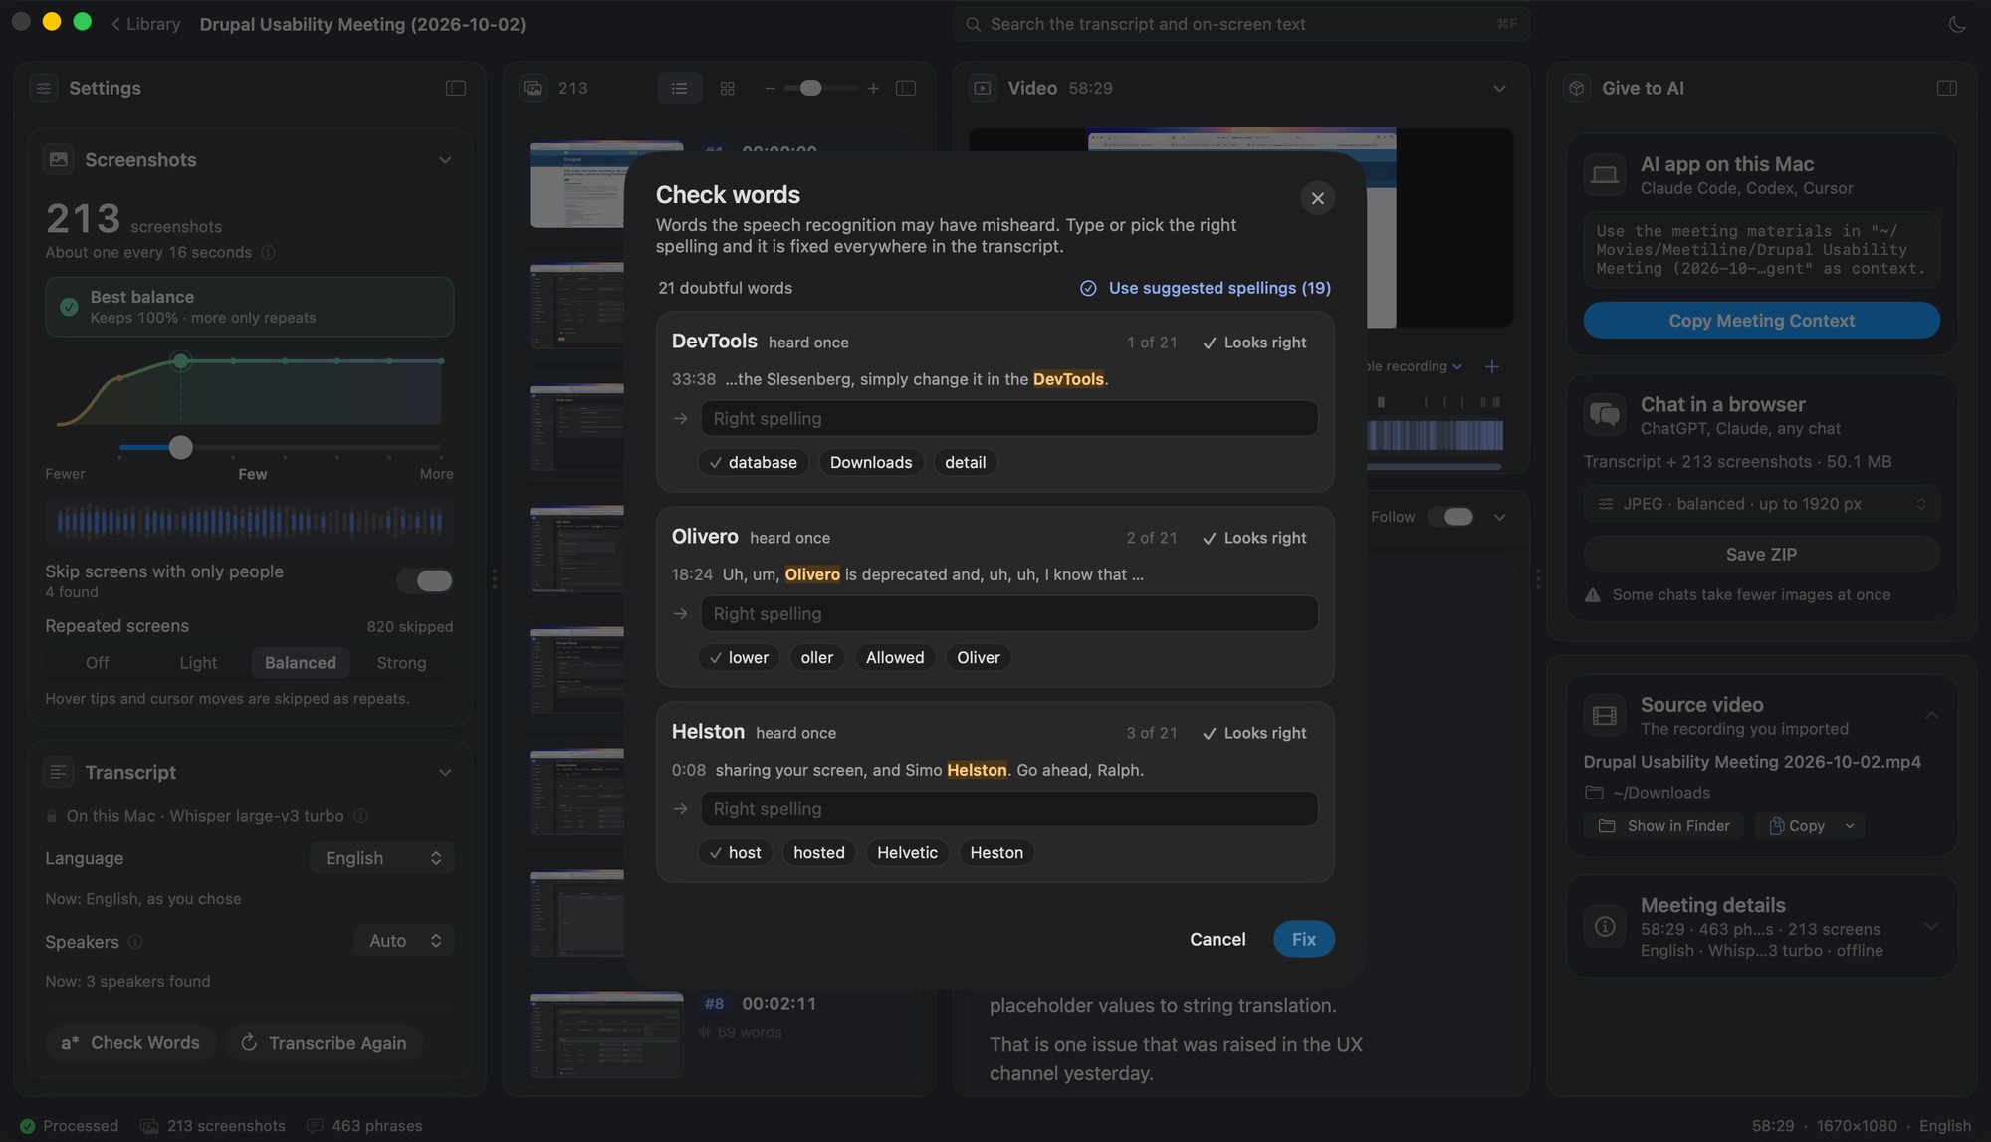
Task: Click info icon next to Whisper model
Action: [361, 815]
